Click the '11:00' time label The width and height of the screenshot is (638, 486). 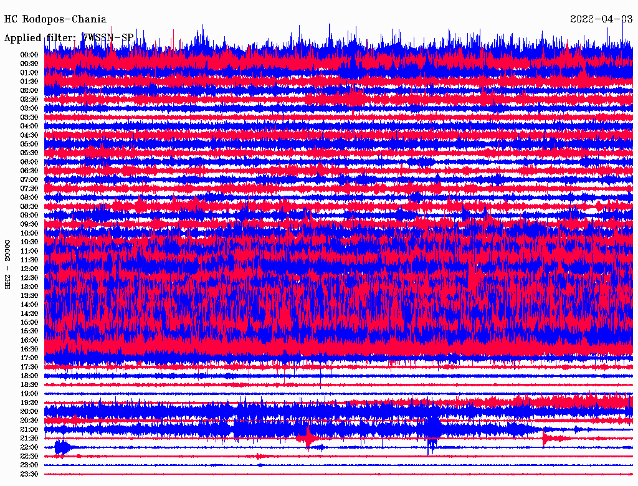pos(29,252)
